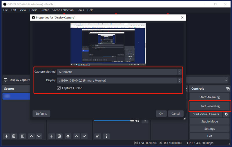This screenshot has width=232, height=147.
Task: Click the CPU usage status text
Action: (200, 143)
